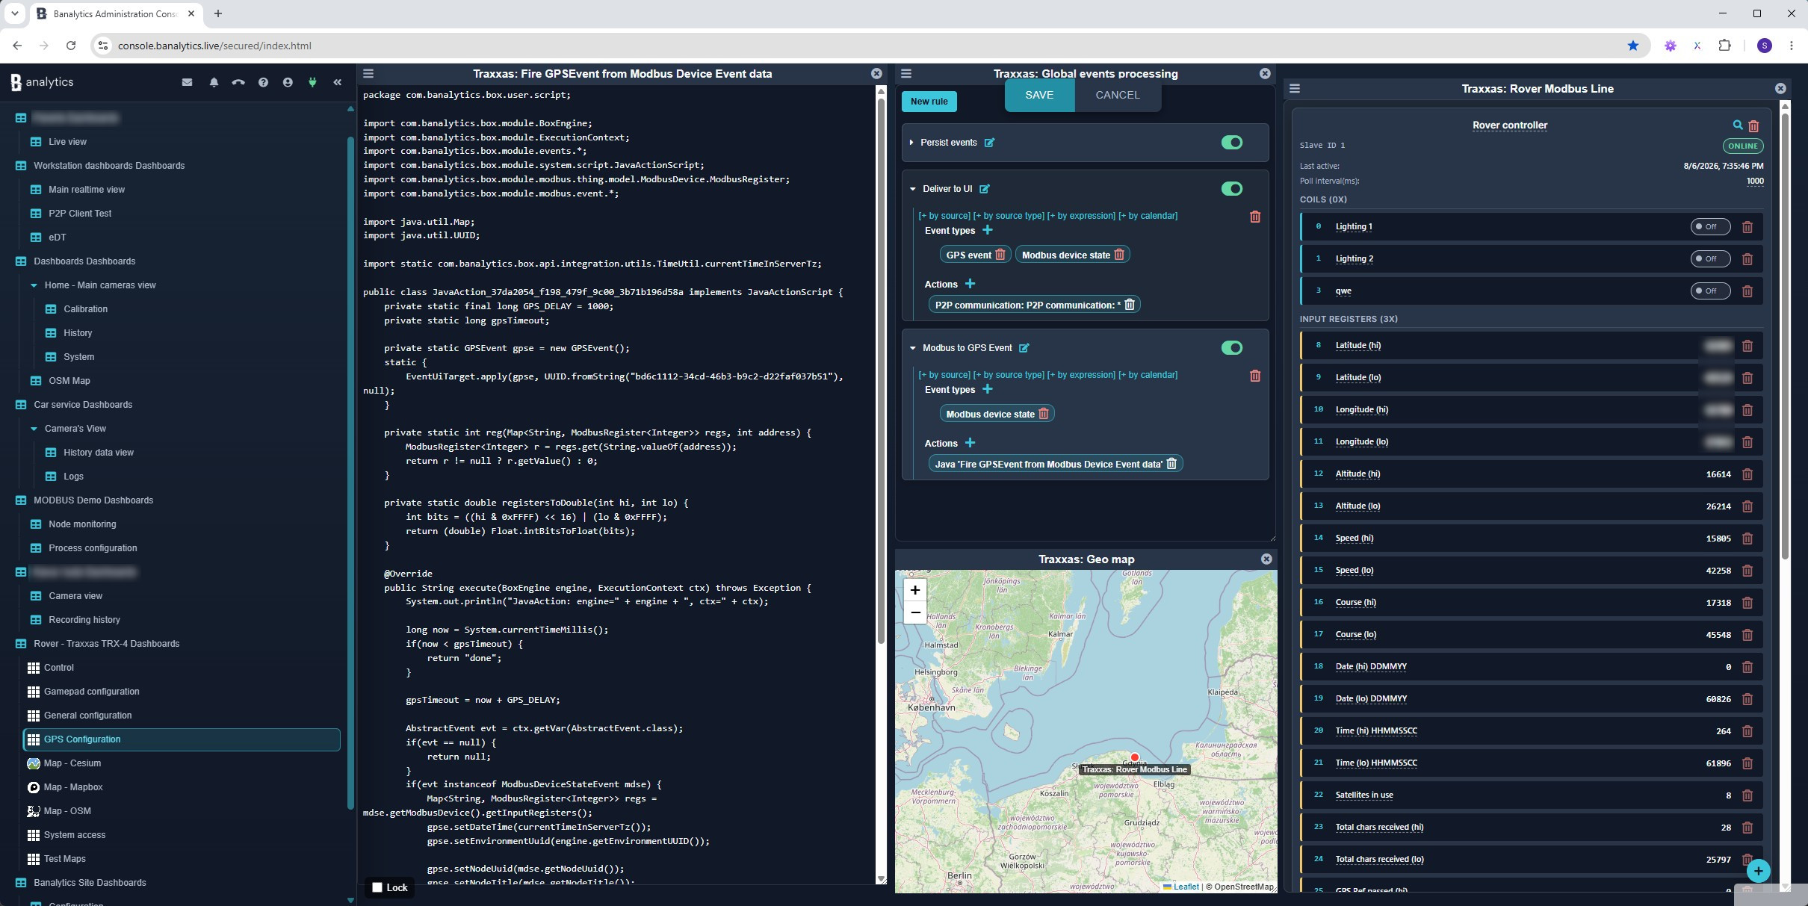Expand the Persist events rule
1808x906 pixels.
coord(911,143)
